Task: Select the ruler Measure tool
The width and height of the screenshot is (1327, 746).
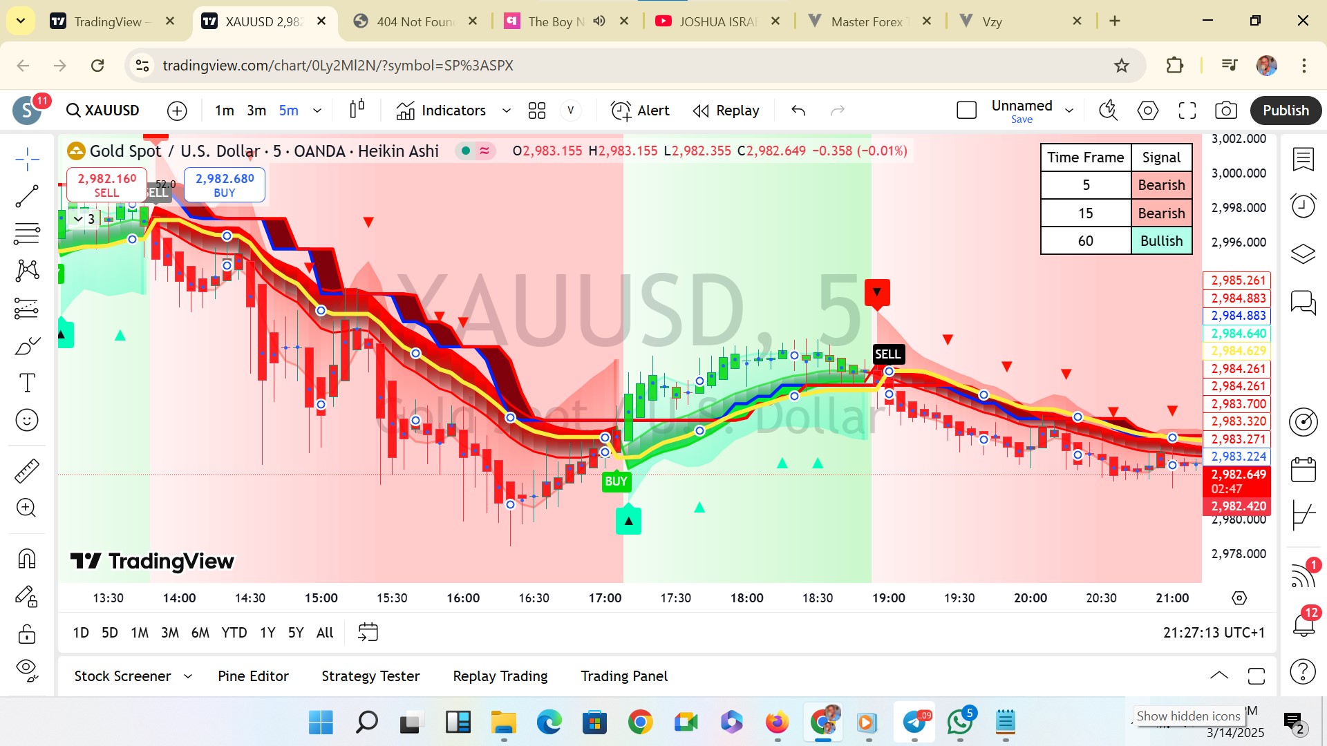Action: tap(27, 470)
